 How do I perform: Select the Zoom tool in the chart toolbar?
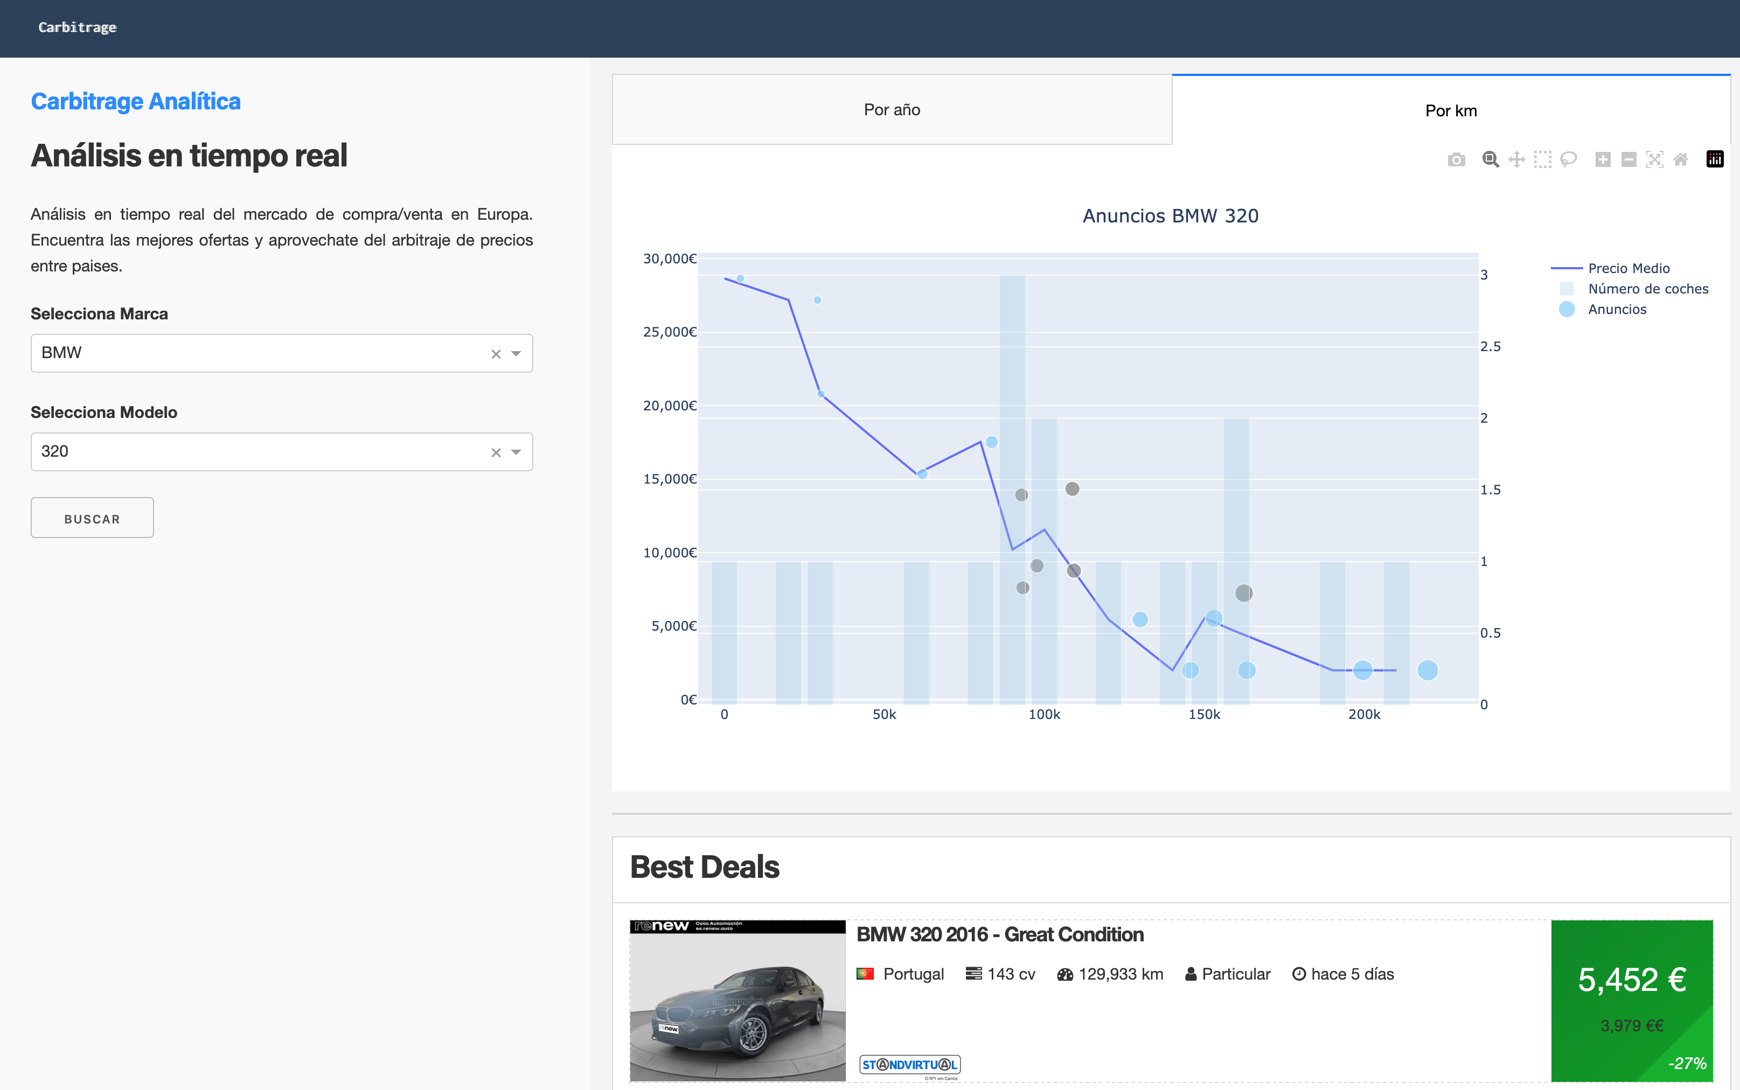[1490, 159]
